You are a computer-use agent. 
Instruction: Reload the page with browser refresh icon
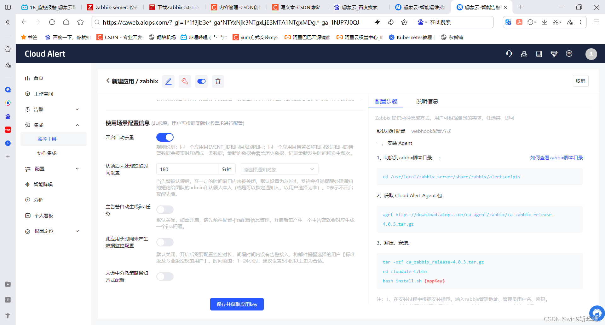52,22
